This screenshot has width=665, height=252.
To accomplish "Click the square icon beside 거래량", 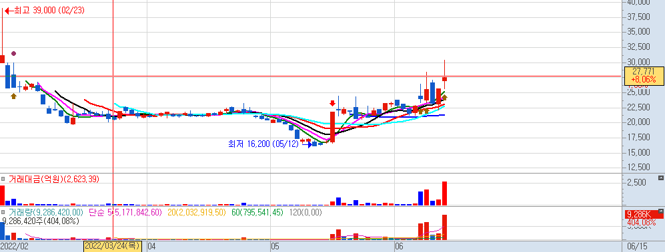I will click(3, 212).
